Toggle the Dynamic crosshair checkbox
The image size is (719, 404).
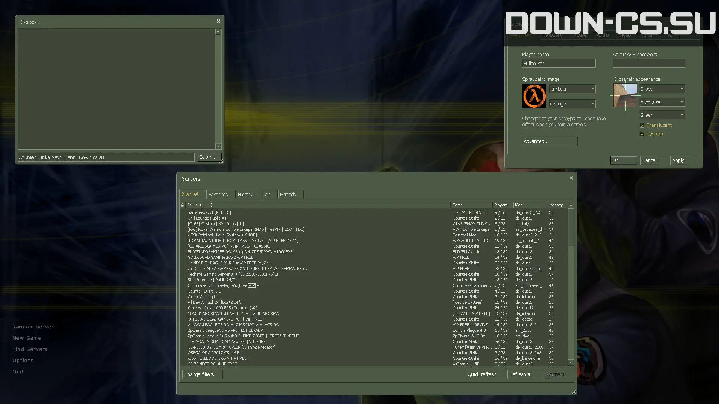pos(642,134)
